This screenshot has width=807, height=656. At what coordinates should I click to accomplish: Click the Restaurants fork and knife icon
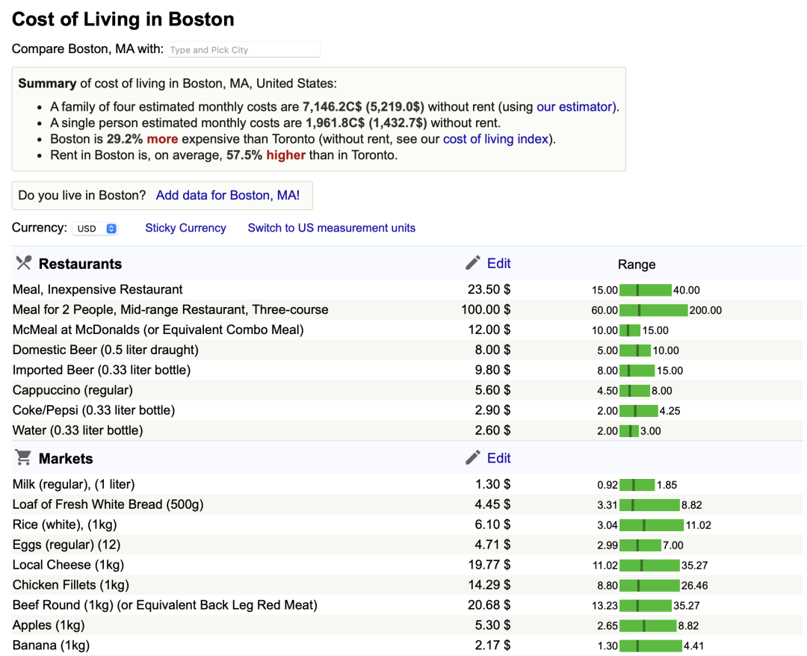tap(24, 263)
